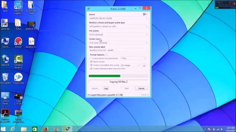Select the Video 2-19 file icon
The width and height of the screenshot is (236, 132).
[18, 99]
